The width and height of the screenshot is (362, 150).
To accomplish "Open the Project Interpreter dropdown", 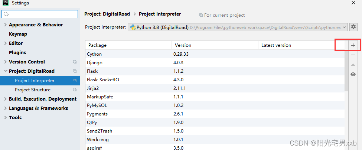I will point(238,27).
